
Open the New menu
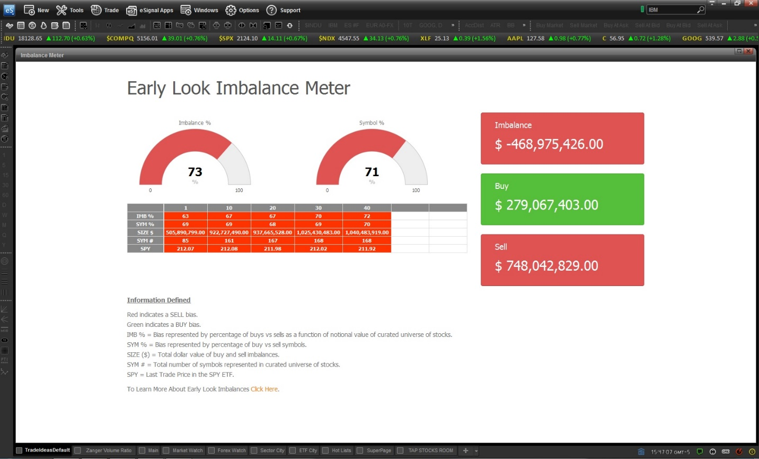(37, 10)
